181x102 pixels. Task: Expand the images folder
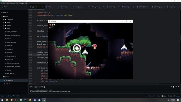4,25
